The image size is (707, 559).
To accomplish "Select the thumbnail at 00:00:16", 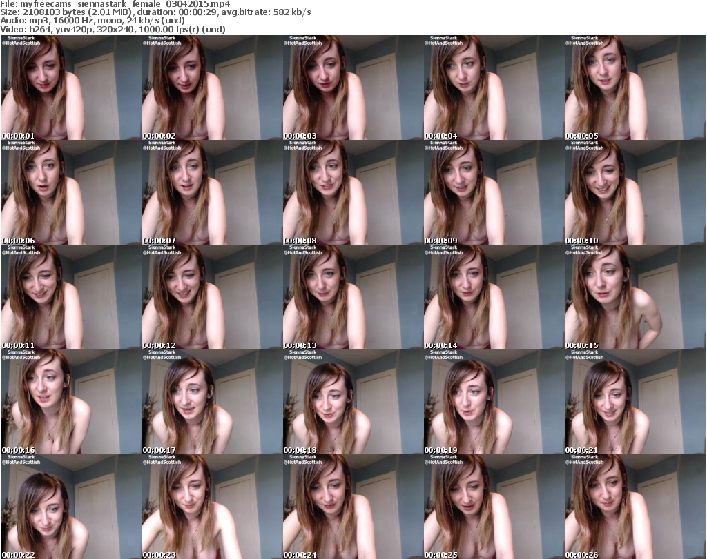I will point(71,402).
